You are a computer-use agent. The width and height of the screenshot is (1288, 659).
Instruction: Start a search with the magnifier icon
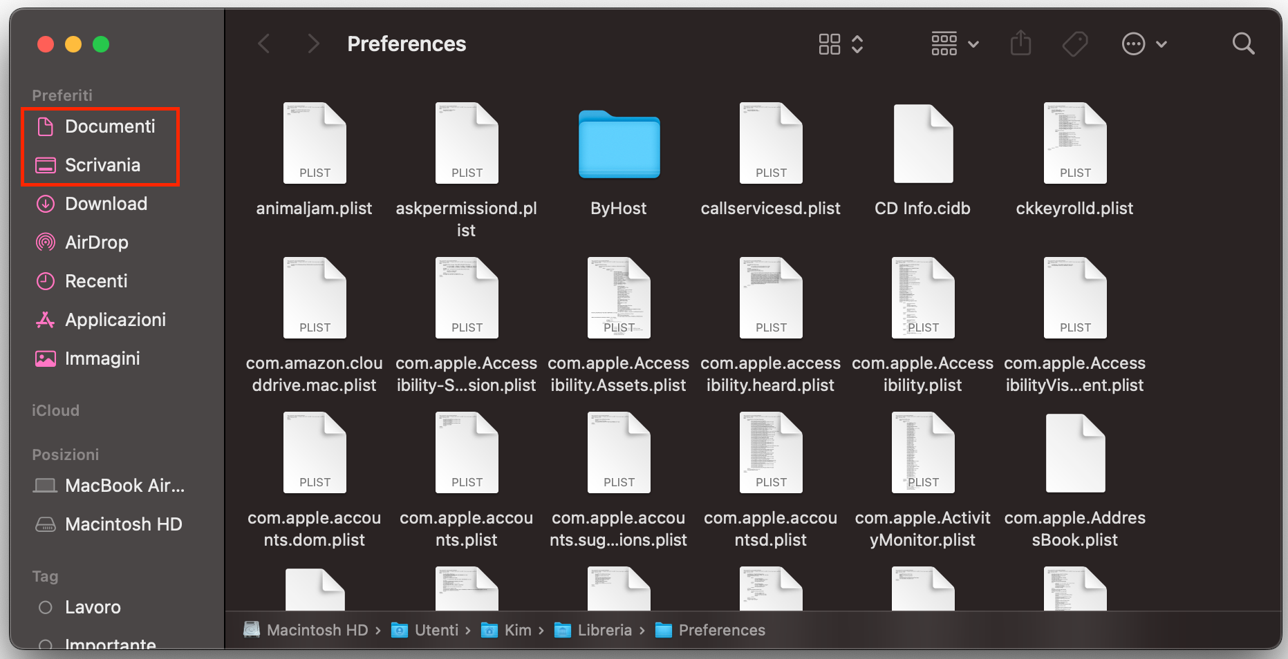pos(1243,44)
